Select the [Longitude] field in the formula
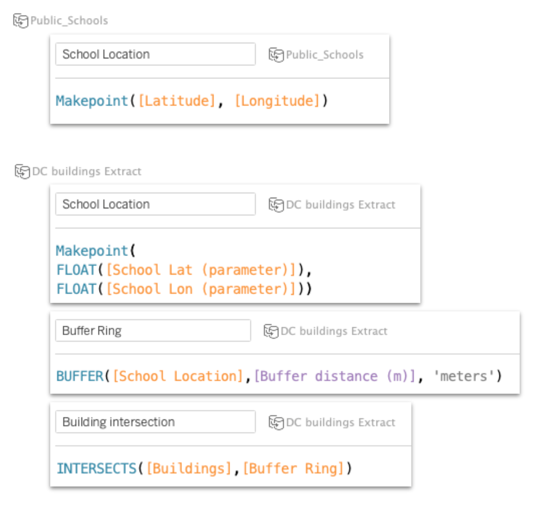Screen dimensions: 546x507 tap(277, 101)
